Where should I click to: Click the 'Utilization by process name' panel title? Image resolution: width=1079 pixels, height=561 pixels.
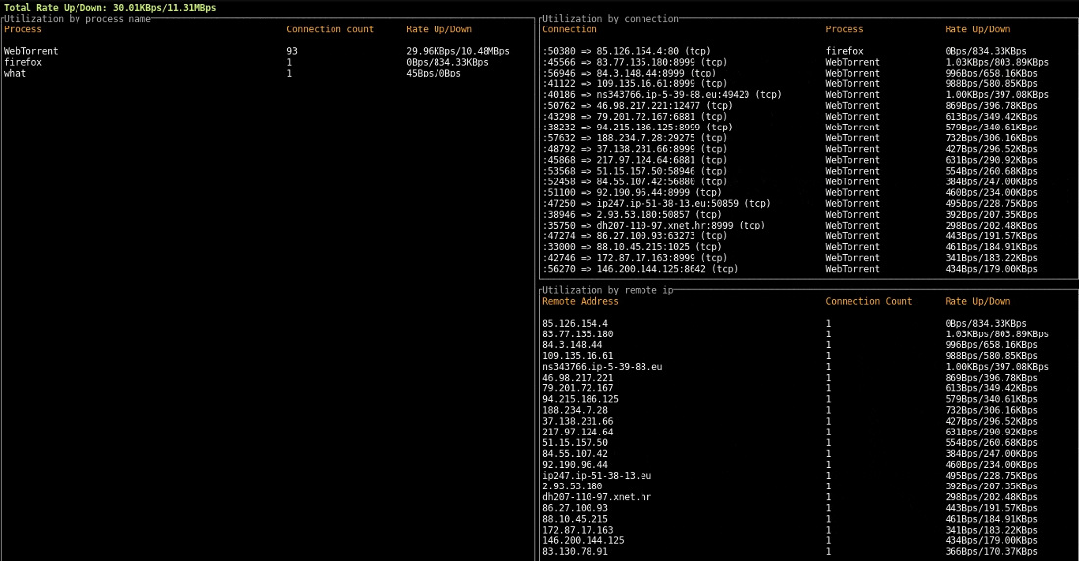coord(77,19)
